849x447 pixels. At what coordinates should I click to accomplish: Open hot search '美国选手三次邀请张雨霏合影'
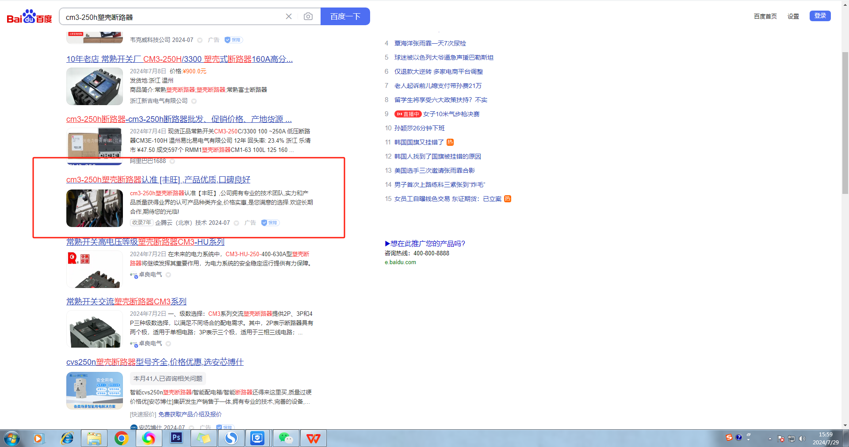point(435,170)
